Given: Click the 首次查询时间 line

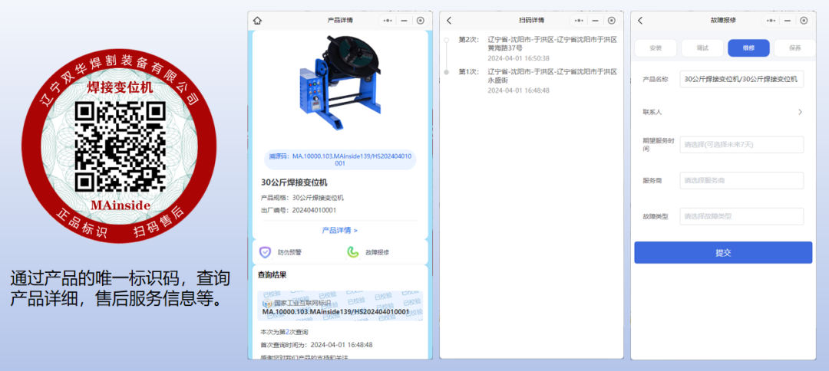Looking at the screenshot, I should [317, 345].
